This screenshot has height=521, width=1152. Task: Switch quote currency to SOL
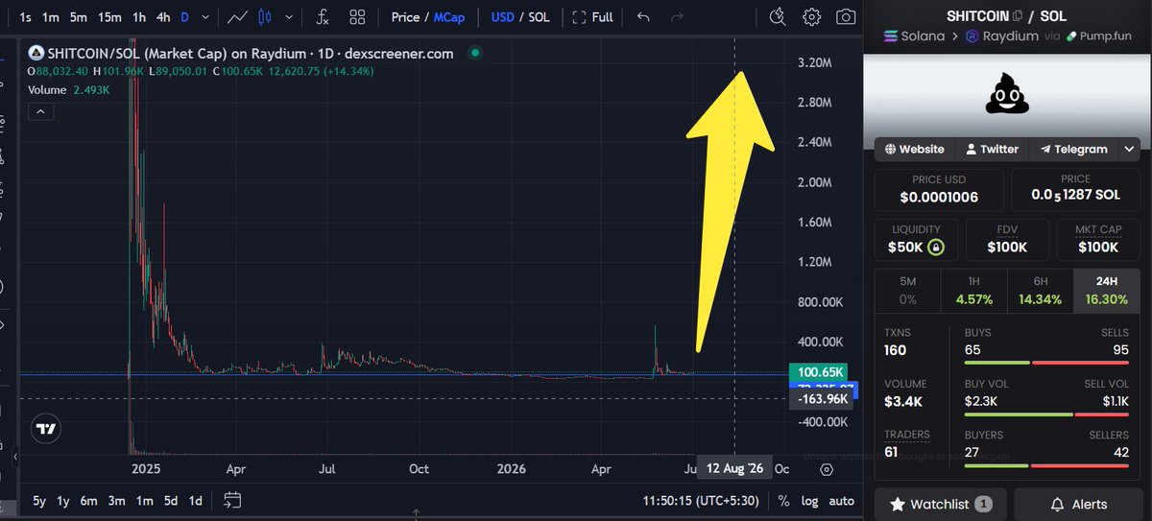coord(540,17)
